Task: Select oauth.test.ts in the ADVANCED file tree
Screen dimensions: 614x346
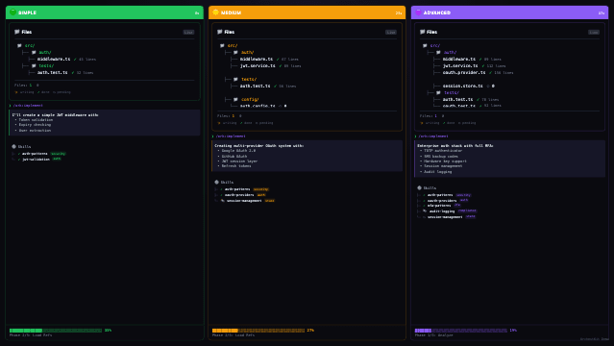Action: point(459,106)
